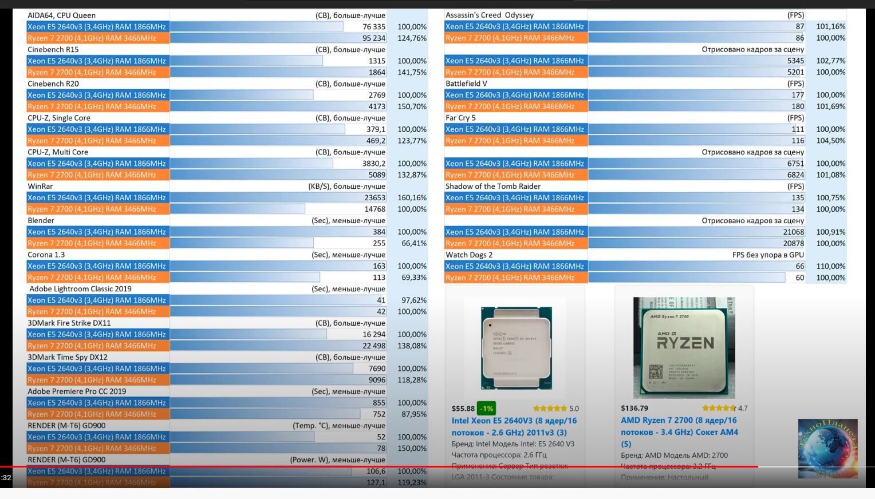Click the Xeon E5 processor photo thumbnail
The image size is (875, 499).
(x=516, y=348)
